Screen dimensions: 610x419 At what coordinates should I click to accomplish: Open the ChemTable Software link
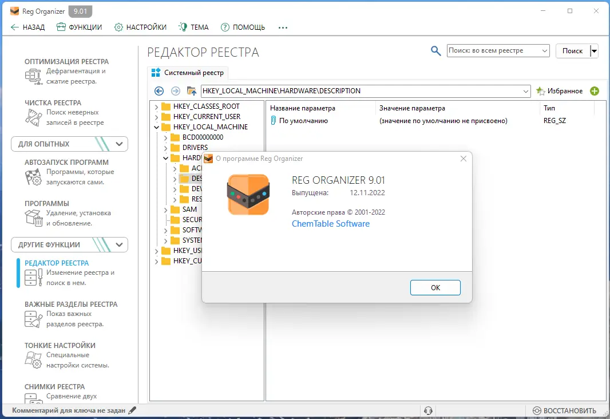(x=331, y=224)
